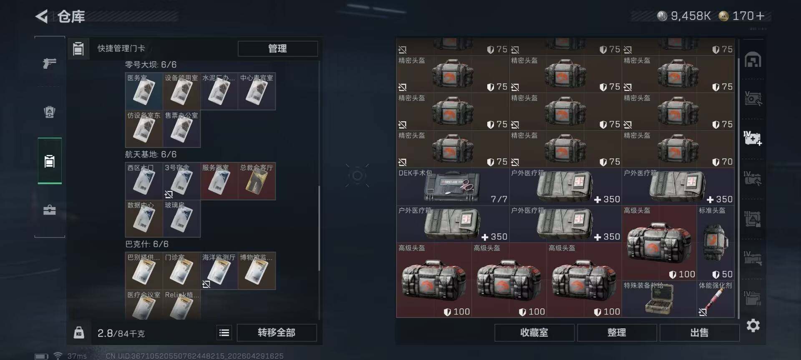Toggle the list view icon beside 转移全部
The width and height of the screenshot is (801, 360).
click(224, 332)
